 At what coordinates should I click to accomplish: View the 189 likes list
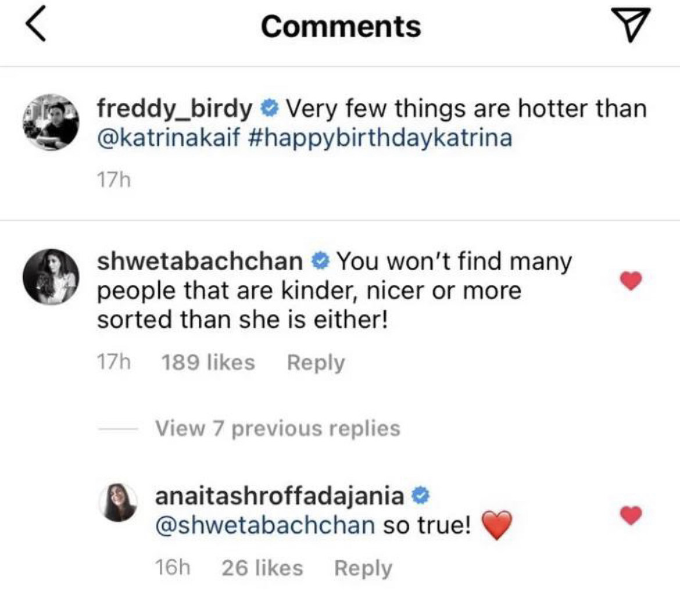[x=207, y=363]
